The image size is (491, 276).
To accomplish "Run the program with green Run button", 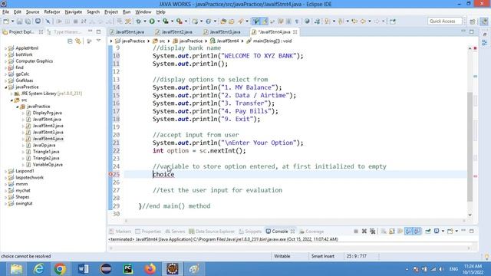I will 152,21.
